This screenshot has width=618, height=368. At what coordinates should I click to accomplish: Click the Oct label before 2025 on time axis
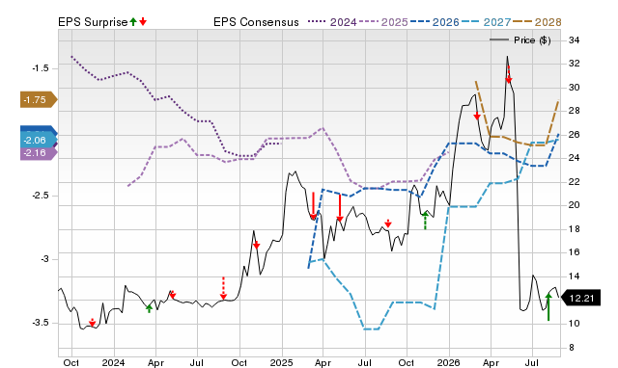tap(239, 363)
